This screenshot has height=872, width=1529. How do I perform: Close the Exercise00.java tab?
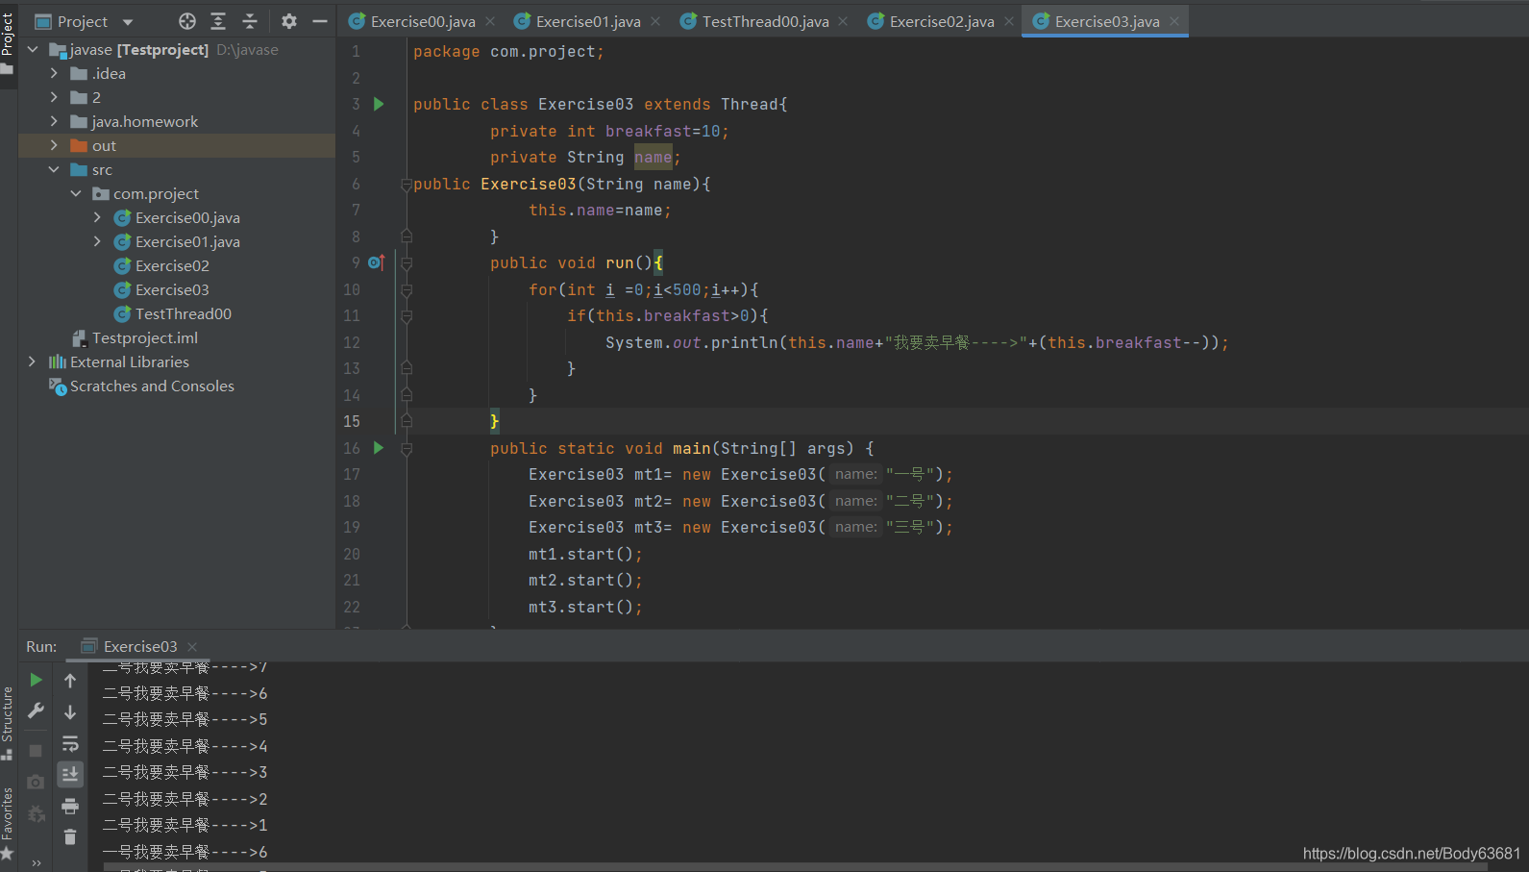(x=490, y=21)
